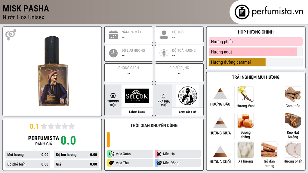Click the unisex gender symbol icon
308x173 pixels.
pos(11,35)
